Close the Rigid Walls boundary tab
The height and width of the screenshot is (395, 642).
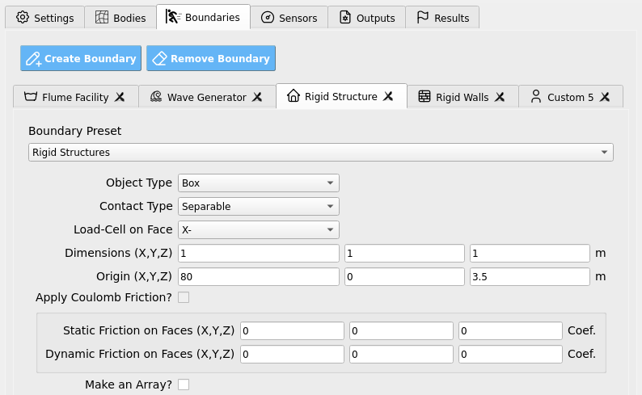(x=500, y=97)
